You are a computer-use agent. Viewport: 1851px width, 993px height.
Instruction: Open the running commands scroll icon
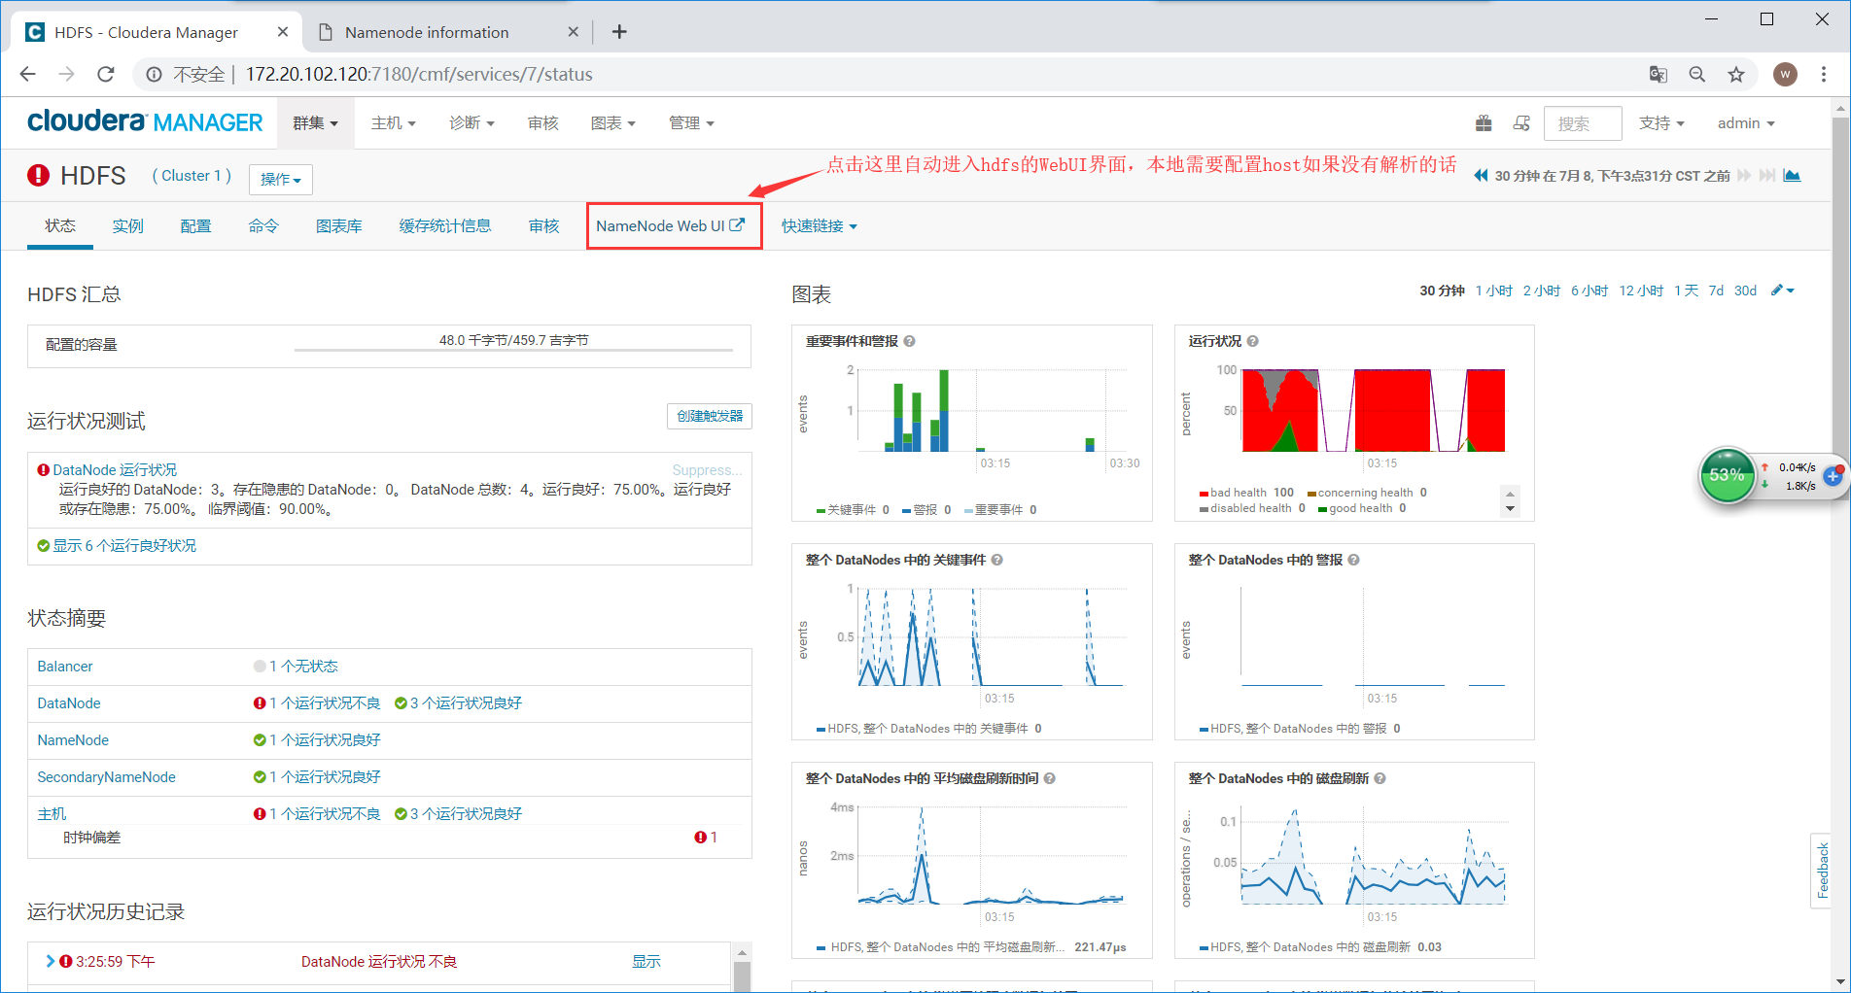(x=1521, y=123)
